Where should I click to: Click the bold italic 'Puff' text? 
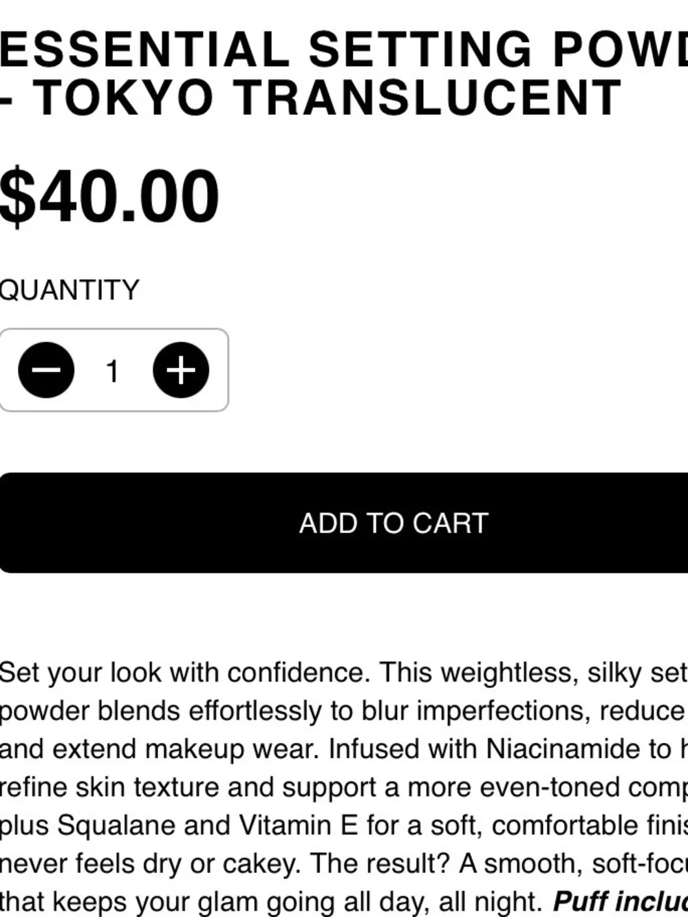click(x=579, y=901)
